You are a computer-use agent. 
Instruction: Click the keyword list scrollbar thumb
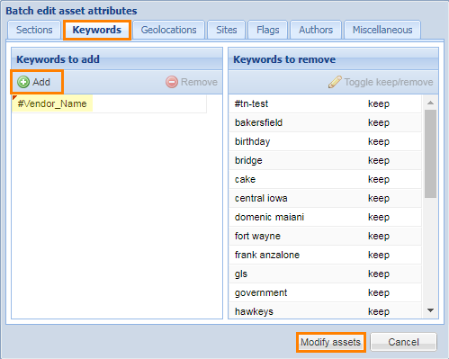[x=430, y=154]
